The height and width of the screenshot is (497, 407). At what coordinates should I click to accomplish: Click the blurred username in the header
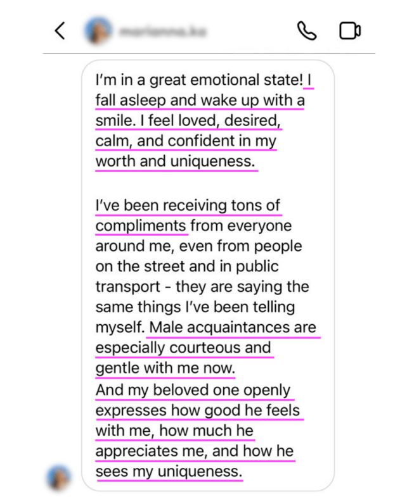[x=163, y=30]
